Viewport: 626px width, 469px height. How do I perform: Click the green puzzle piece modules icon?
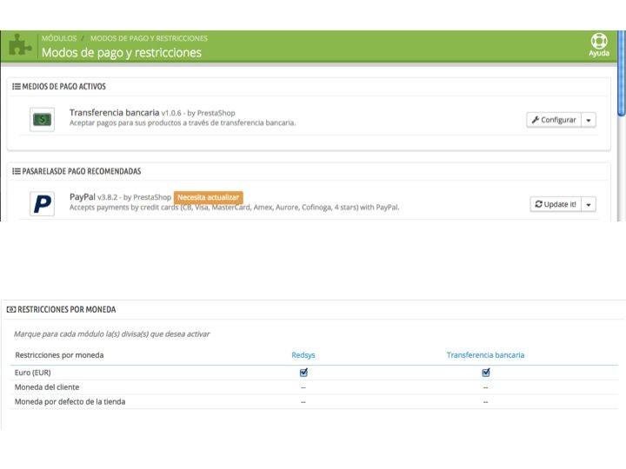point(20,45)
